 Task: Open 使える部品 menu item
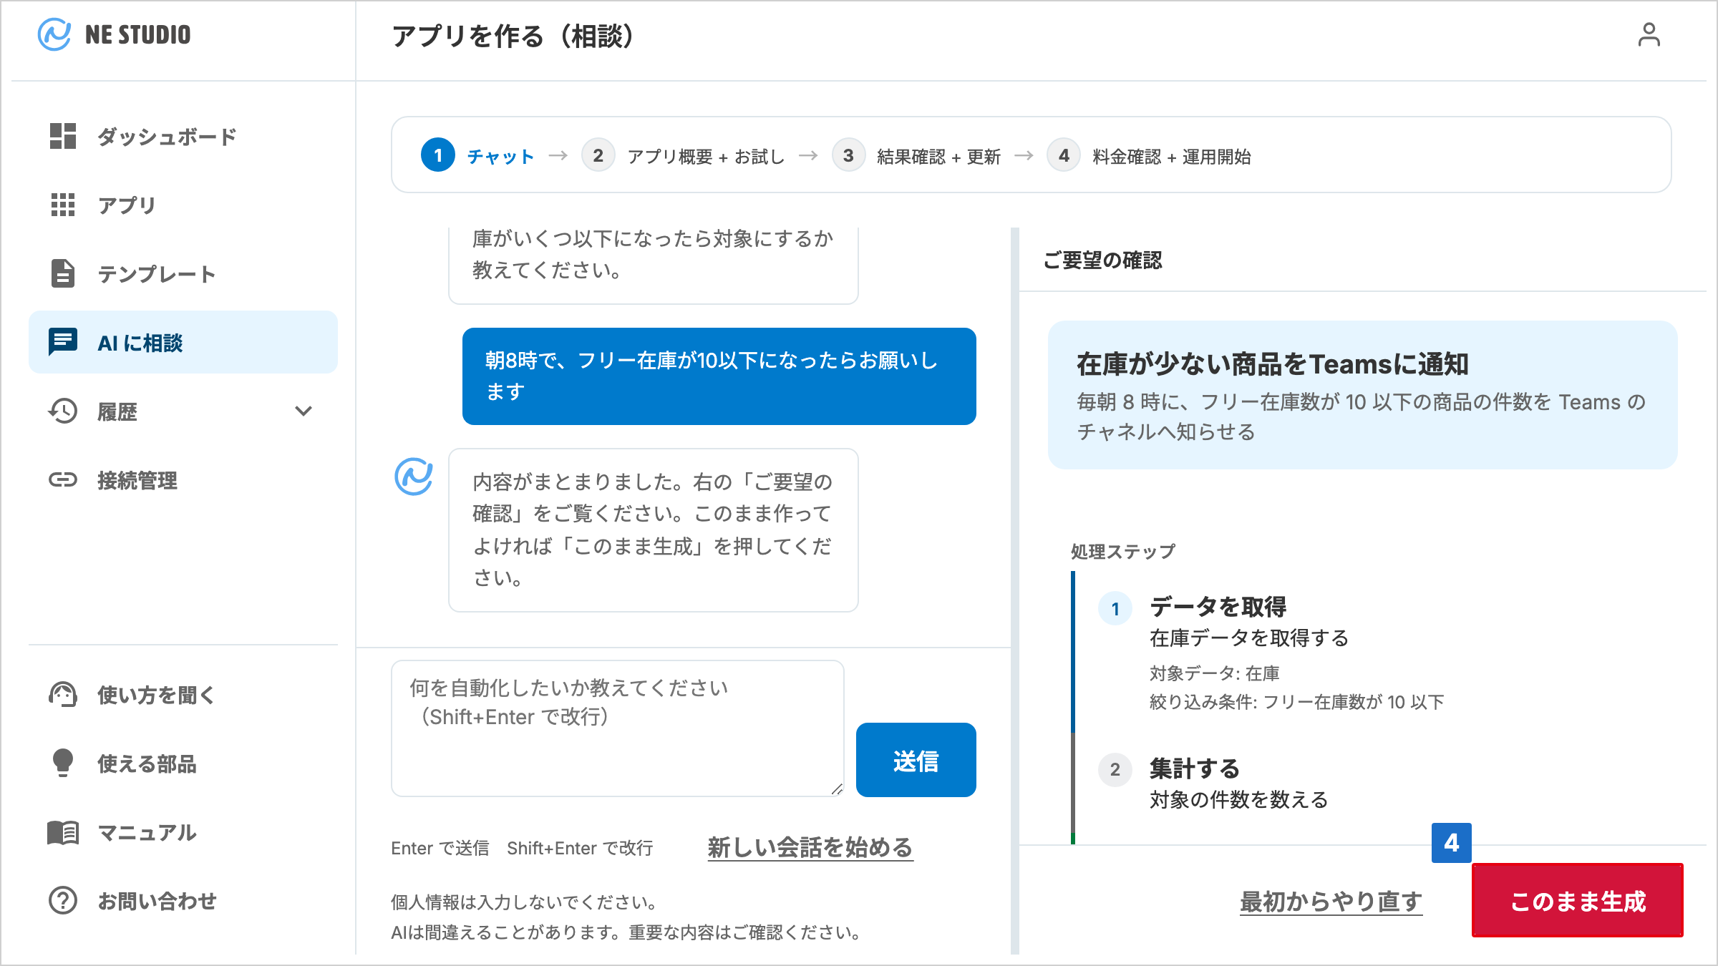[183, 763]
